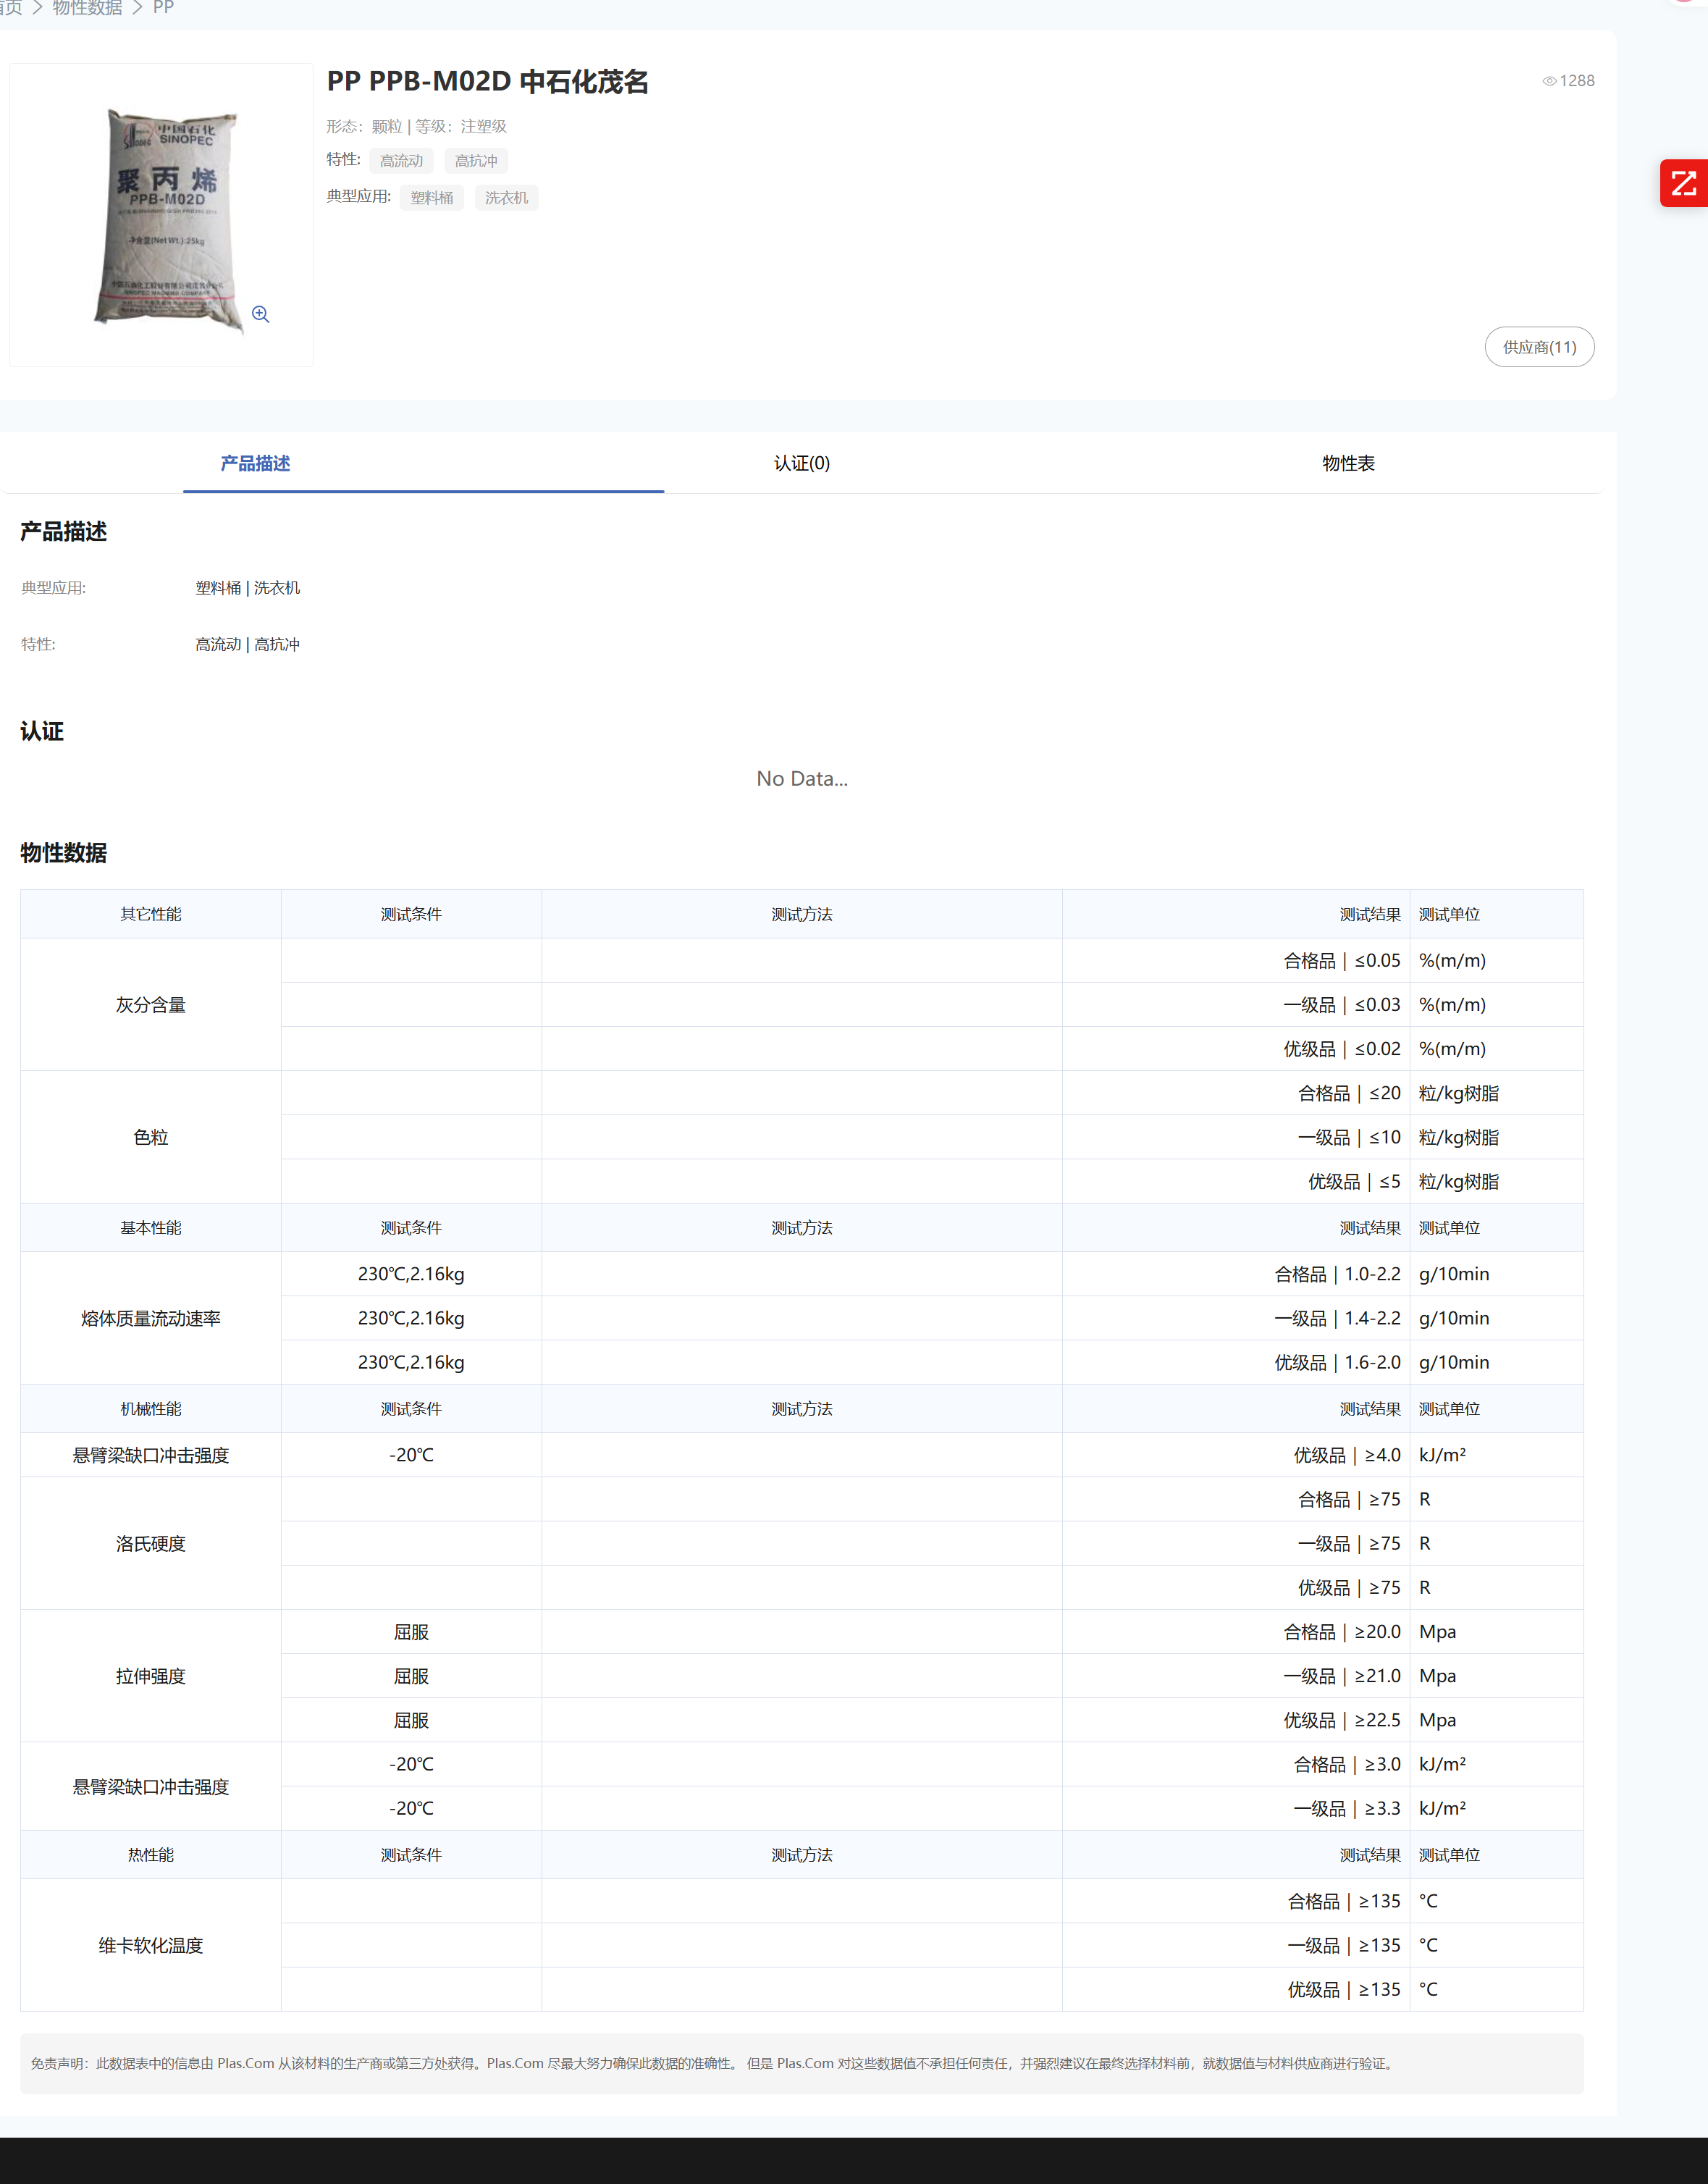Switch to the 物性表 tab
The height and width of the screenshot is (2184, 1708).
click(x=1348, y=463)
